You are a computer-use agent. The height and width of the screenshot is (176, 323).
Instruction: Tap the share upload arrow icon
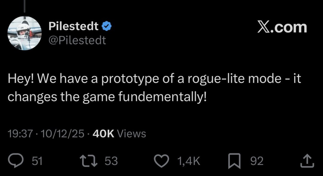[307, 161]
